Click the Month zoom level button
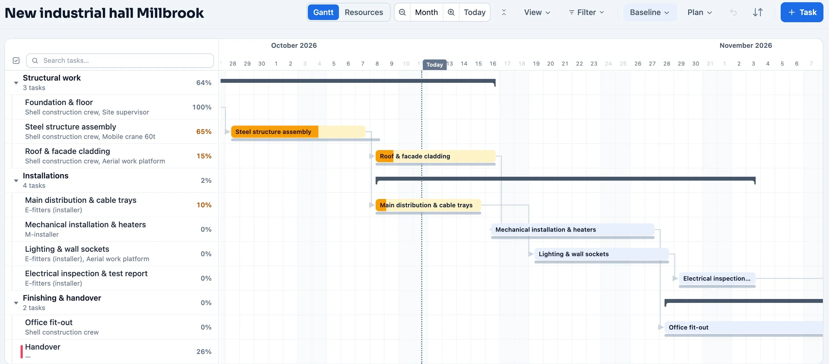Viewport: 829px width, 364px height. pyautogui.click(x=426, y=12)
